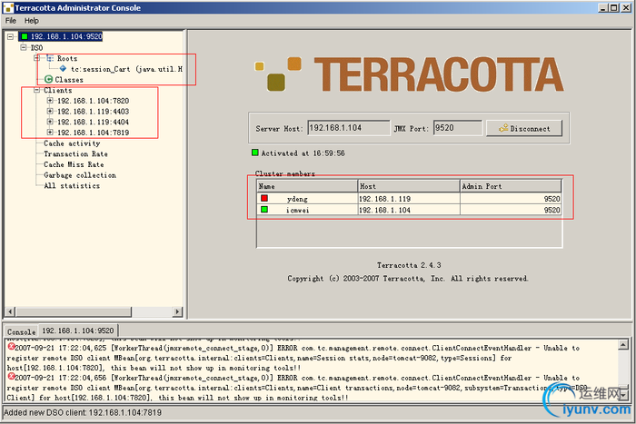636x424 pixels.
Task: Expand client 192.168.1.119:4404
Action: (x=50, y=122)
